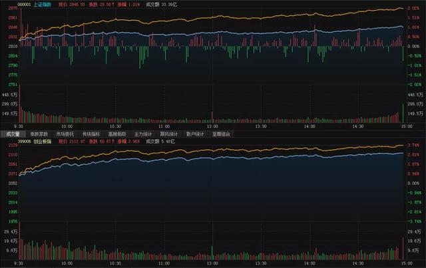Click 13:00 on the 上证指数 time axis

212,127
